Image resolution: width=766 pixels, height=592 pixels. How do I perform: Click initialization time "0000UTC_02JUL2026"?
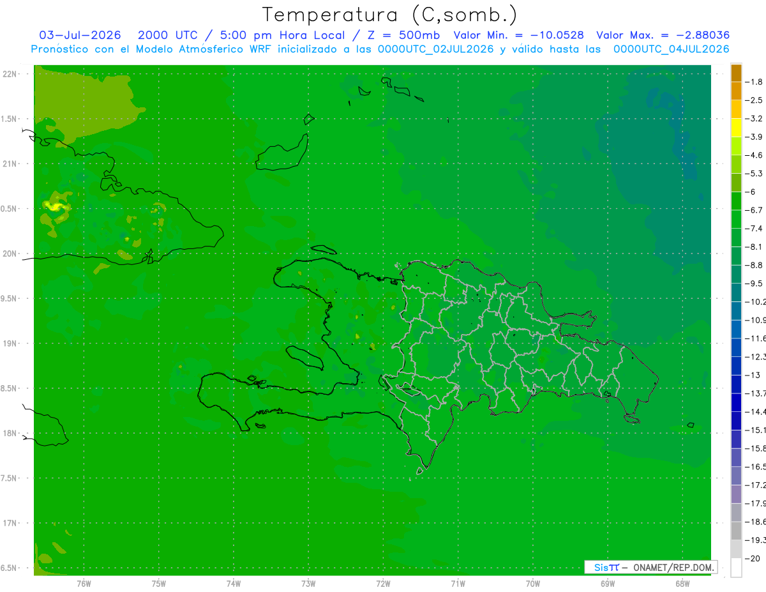coord(436,49)
